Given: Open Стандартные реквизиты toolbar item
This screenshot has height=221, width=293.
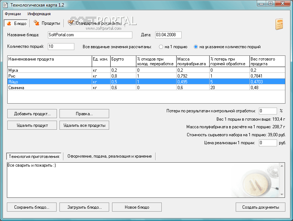Looking at the screenshot, I should (95, 23).
